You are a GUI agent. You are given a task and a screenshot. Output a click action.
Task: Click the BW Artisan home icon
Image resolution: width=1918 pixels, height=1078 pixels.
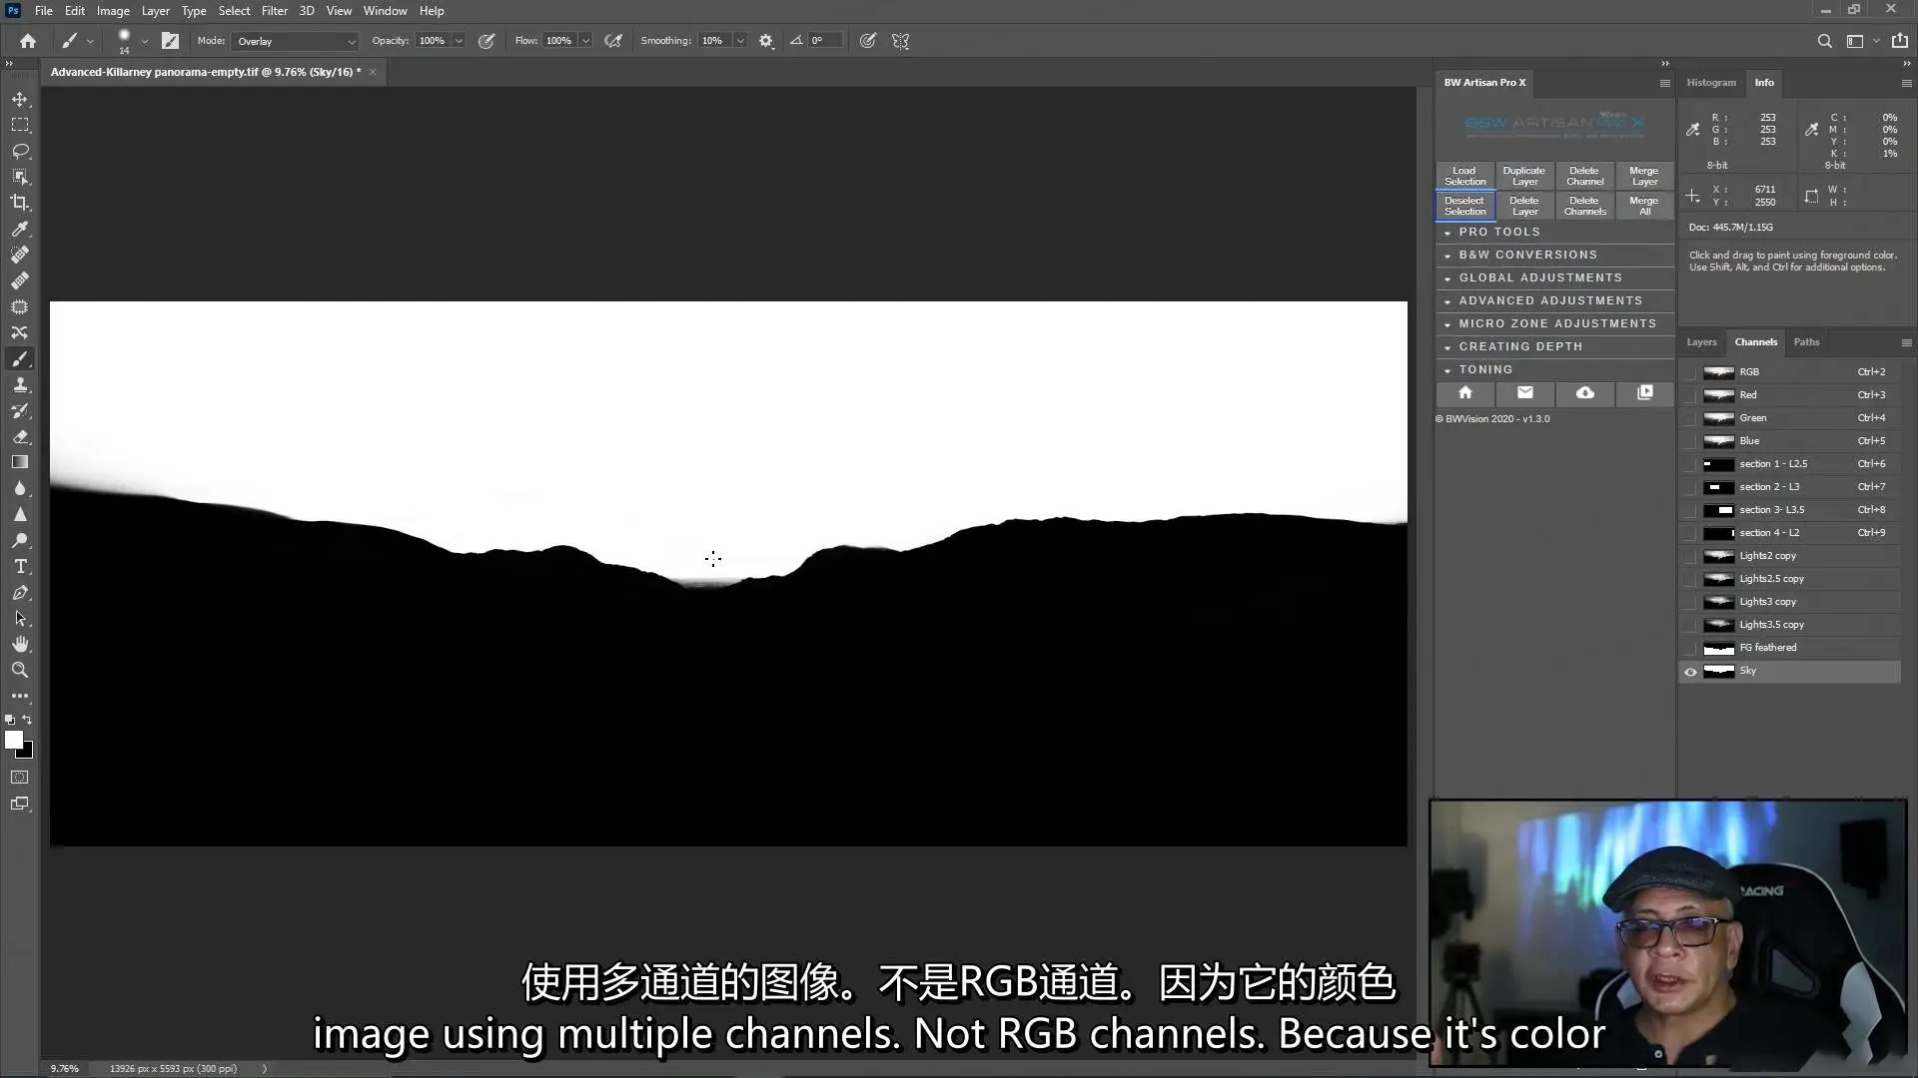1465,393
